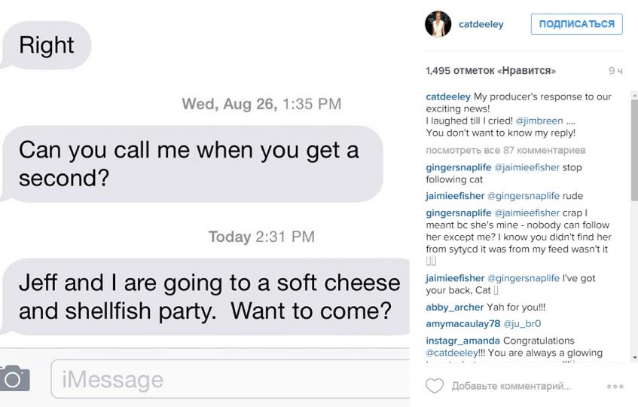Open catdeeley's profile avatar
The width and height of the screenshot is (638, 407).
[438, 24]
